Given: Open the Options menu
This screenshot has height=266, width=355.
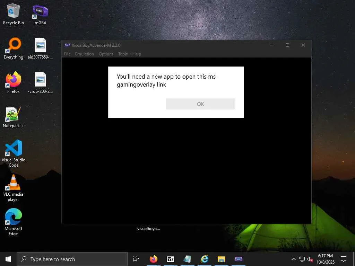Looking at the screenshot, I should coord(106,54).
